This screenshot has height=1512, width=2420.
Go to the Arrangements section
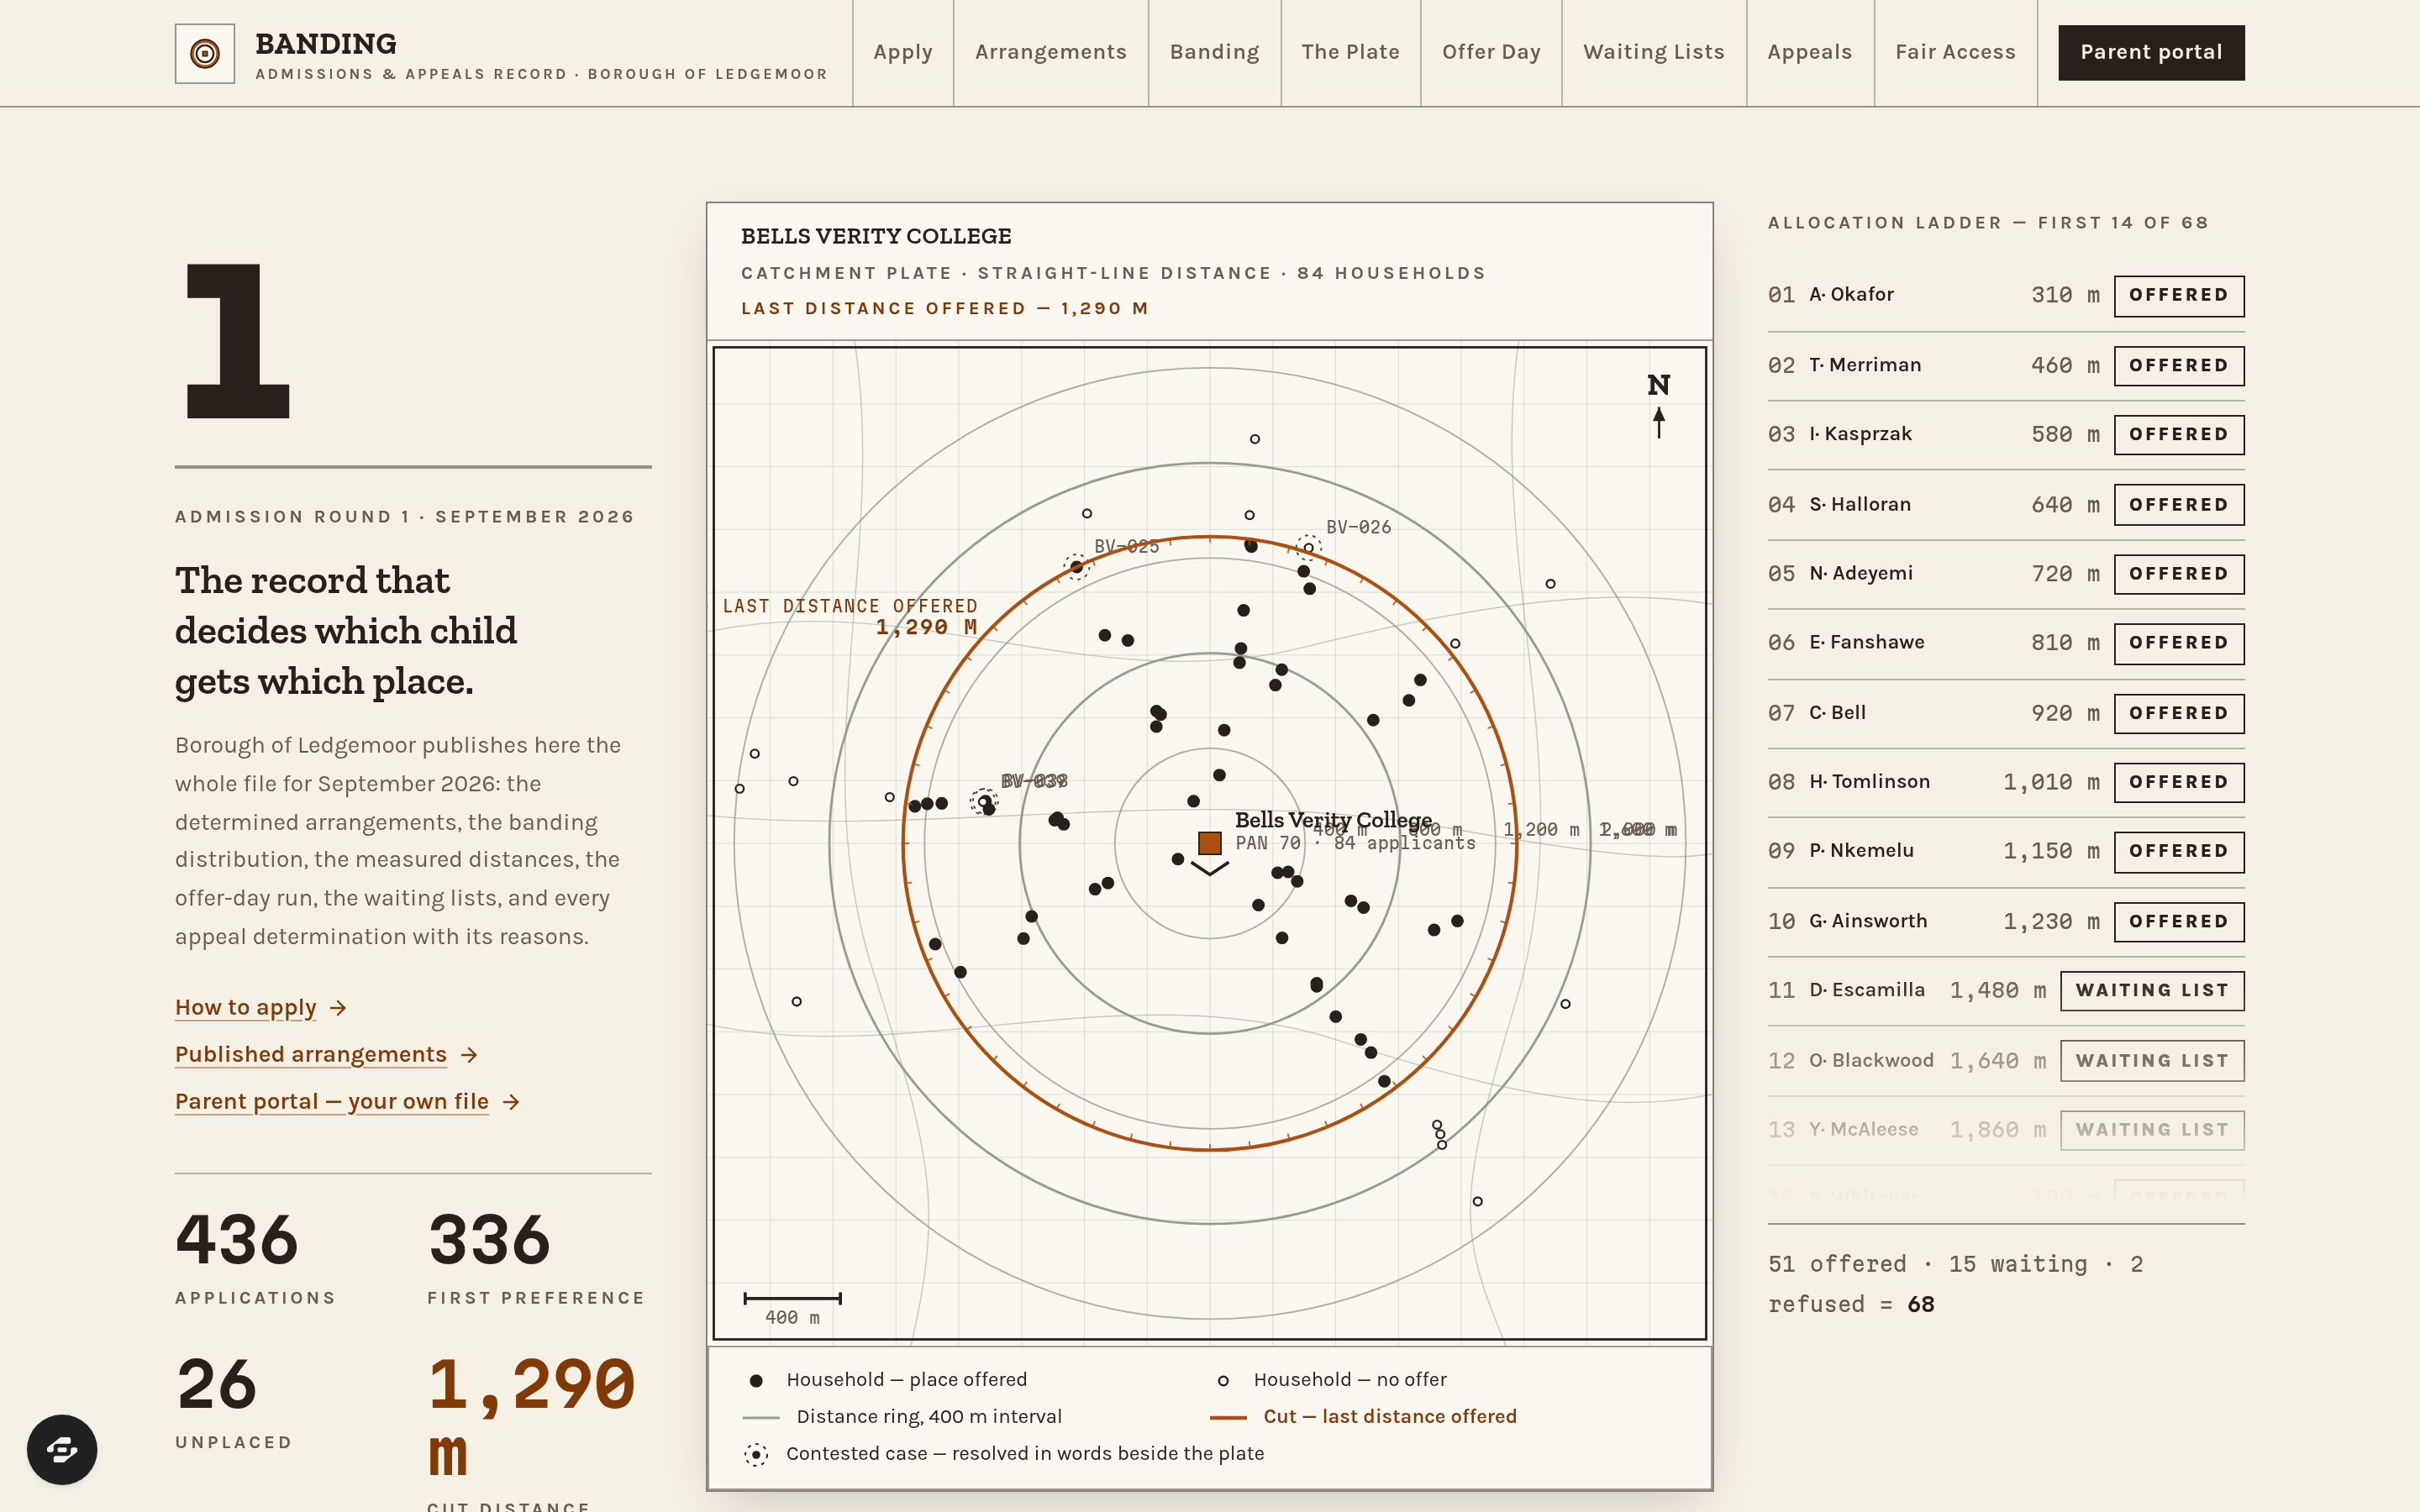click(x=1051, y=52)
